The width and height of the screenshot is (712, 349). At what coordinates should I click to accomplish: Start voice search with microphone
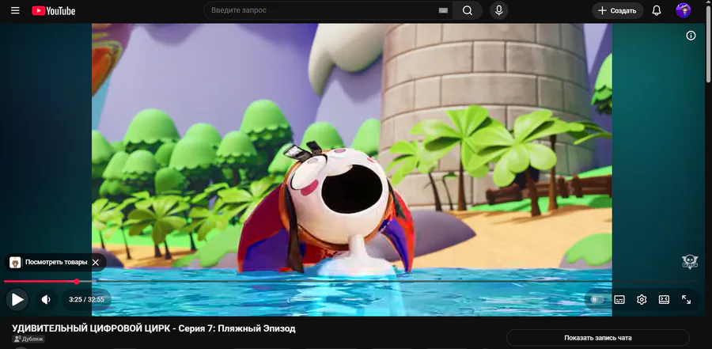498,10
